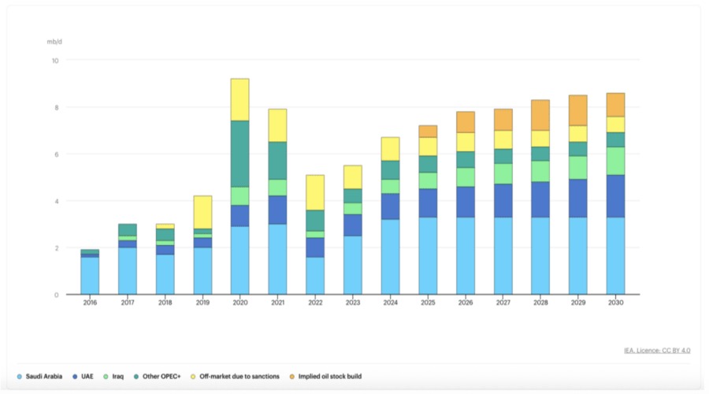Select the 2020 Saudi Arabia bar segment

[x=239, y=260]
